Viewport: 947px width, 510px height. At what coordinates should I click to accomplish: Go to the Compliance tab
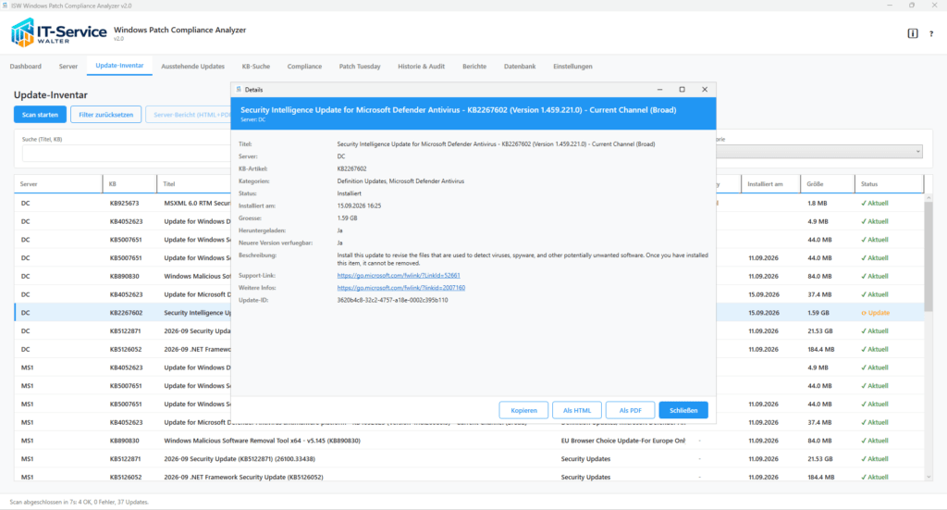[x=304, y=67]
